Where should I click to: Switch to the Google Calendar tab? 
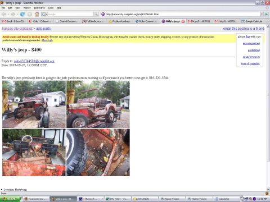(252, 21)
